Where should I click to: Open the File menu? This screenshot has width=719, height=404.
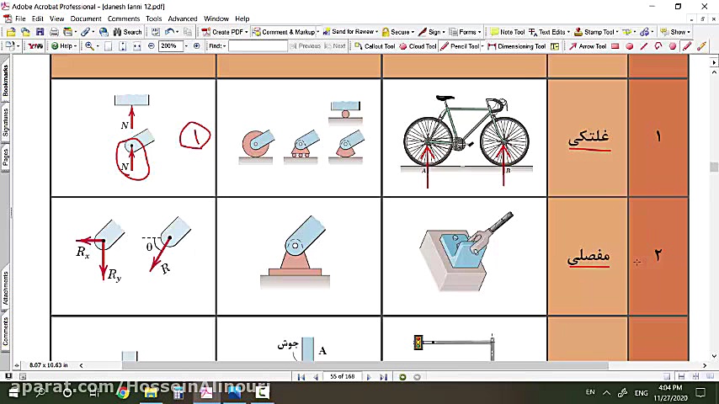pyautogui.click(x=20, y=19)
